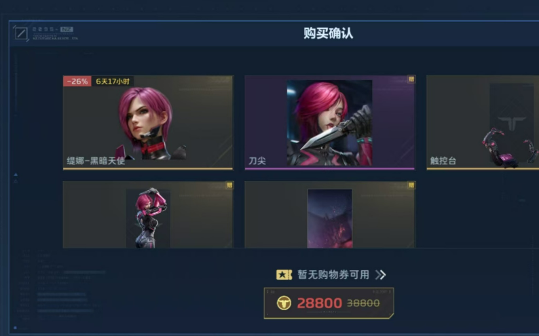Click gift badge on dark background card

coord(411,185)
